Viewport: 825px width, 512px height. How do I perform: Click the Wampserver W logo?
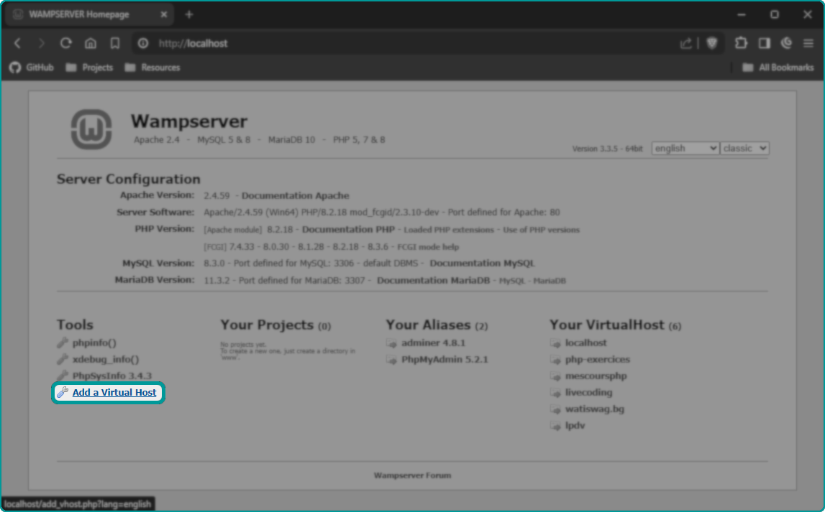click(x=91, y=129)
